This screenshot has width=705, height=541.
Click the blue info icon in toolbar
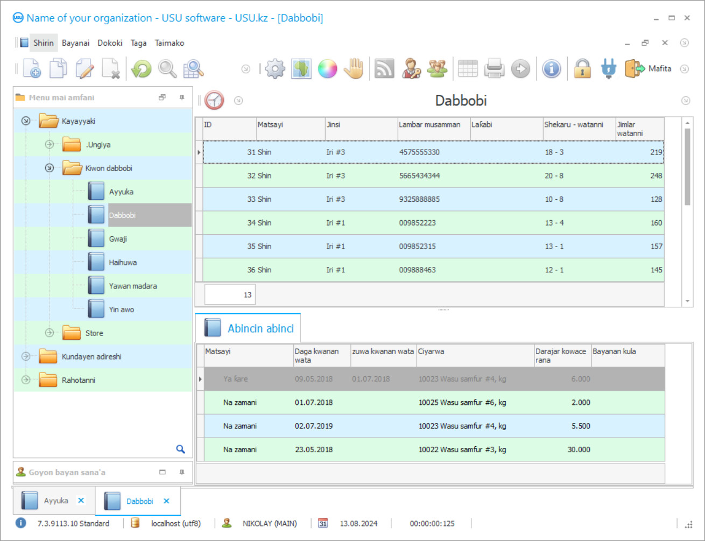[x=552, y=69]
